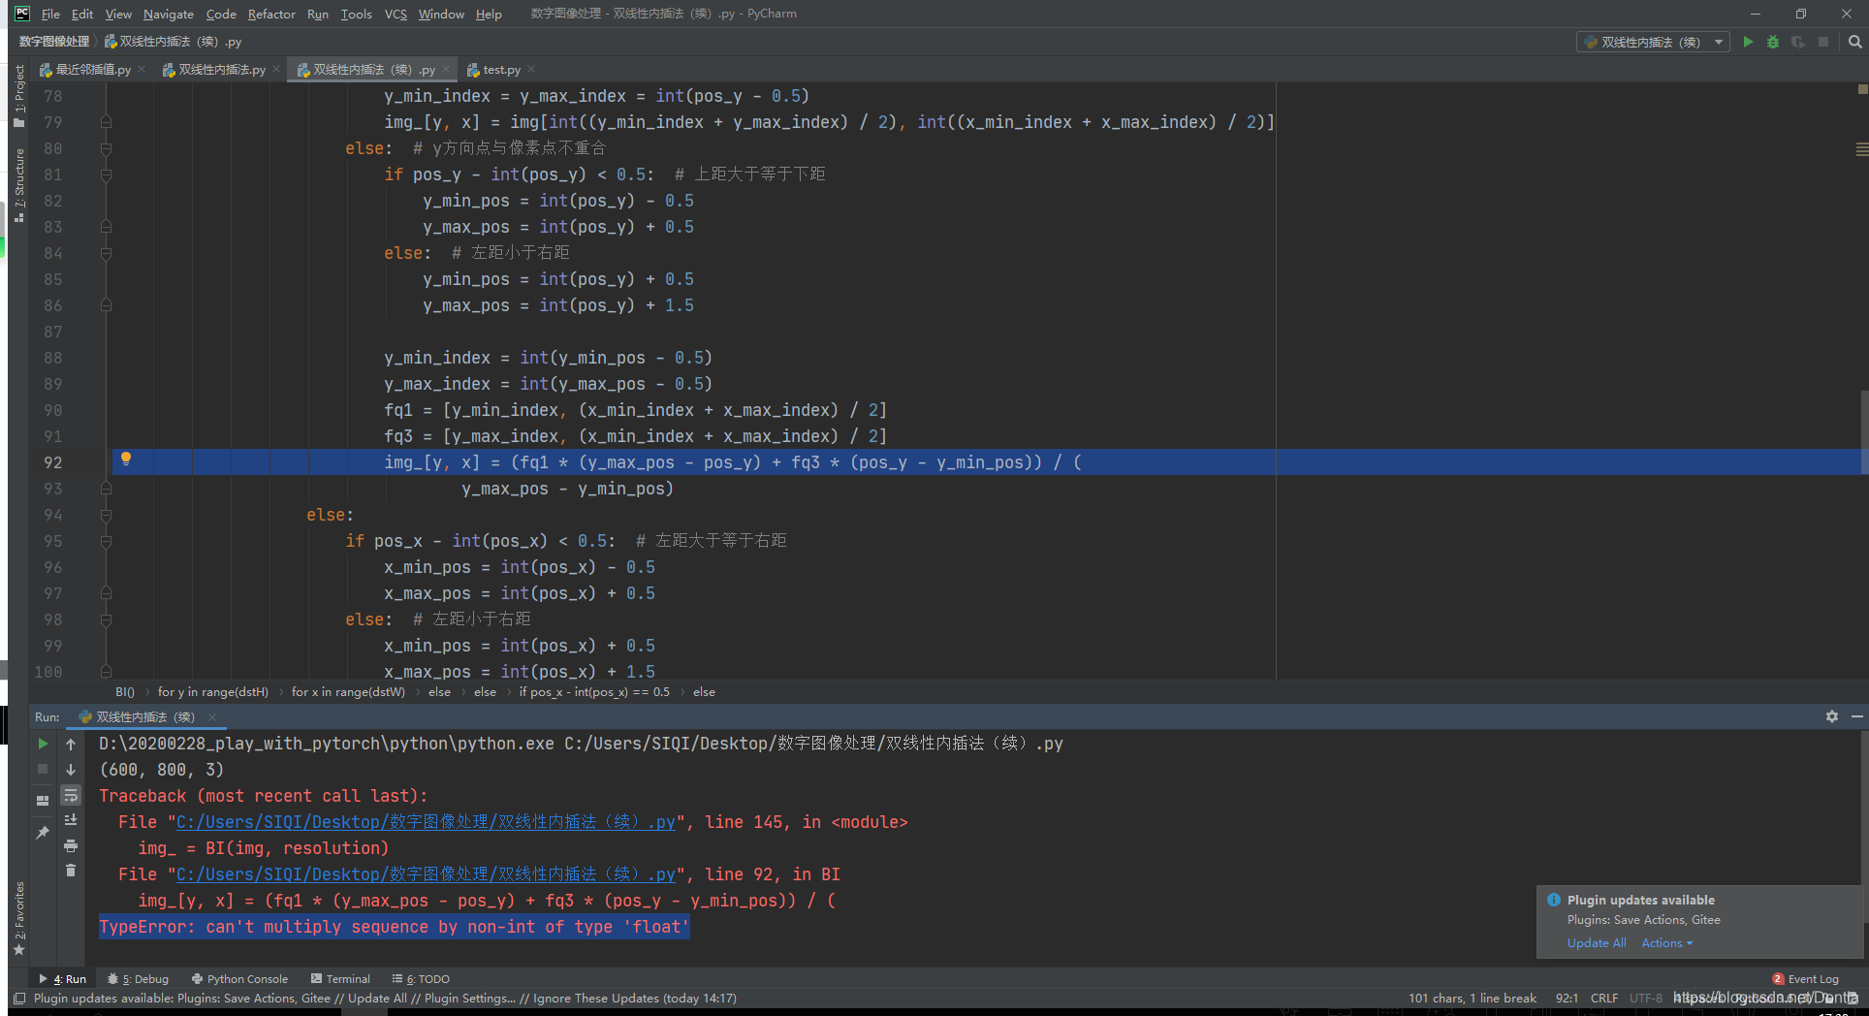
Task: Collapse the if block at line 95
Action: 106,541
